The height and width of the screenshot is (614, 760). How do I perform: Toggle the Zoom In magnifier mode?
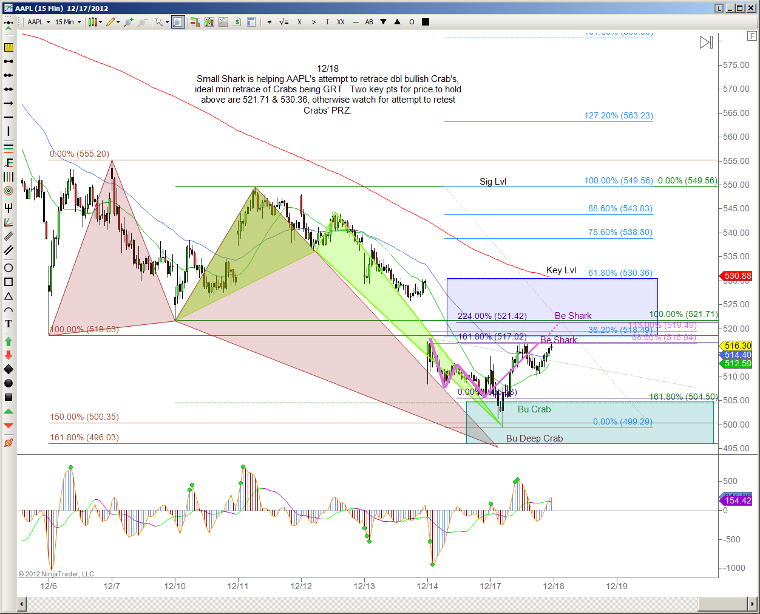tap(177, 22)
